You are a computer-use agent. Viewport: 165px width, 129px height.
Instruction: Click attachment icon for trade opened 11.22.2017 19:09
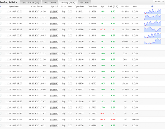[x=1, y=71]
